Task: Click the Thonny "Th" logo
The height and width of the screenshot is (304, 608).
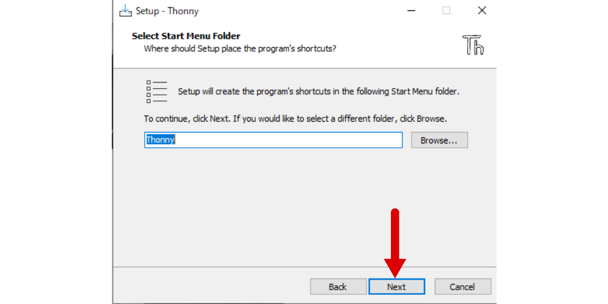Action: 473,44
